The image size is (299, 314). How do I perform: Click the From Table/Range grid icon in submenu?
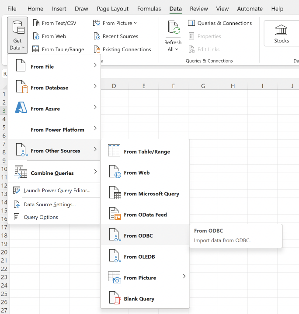tap(114, 150)
